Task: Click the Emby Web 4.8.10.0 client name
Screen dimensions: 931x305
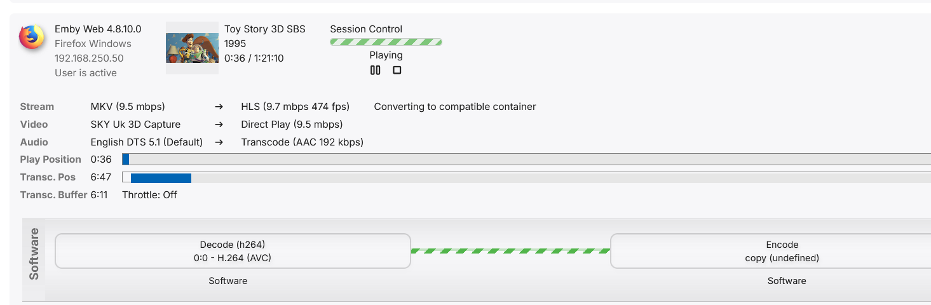Action: pos(98,29)
